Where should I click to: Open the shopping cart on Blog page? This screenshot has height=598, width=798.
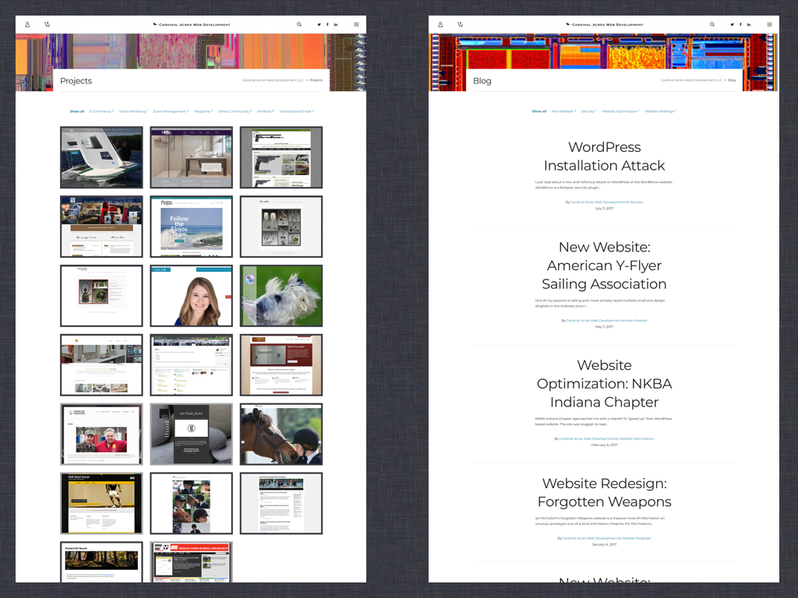coord(460,24)
